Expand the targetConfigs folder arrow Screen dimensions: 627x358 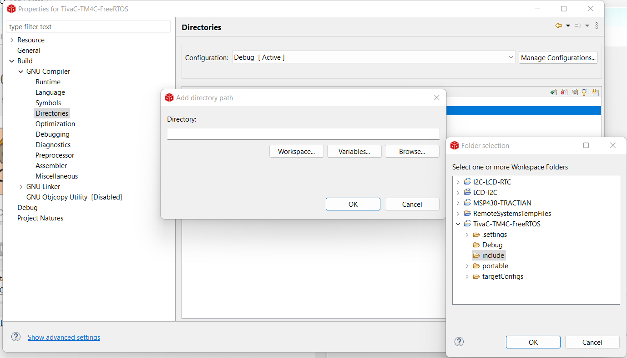tap(467, 276)
